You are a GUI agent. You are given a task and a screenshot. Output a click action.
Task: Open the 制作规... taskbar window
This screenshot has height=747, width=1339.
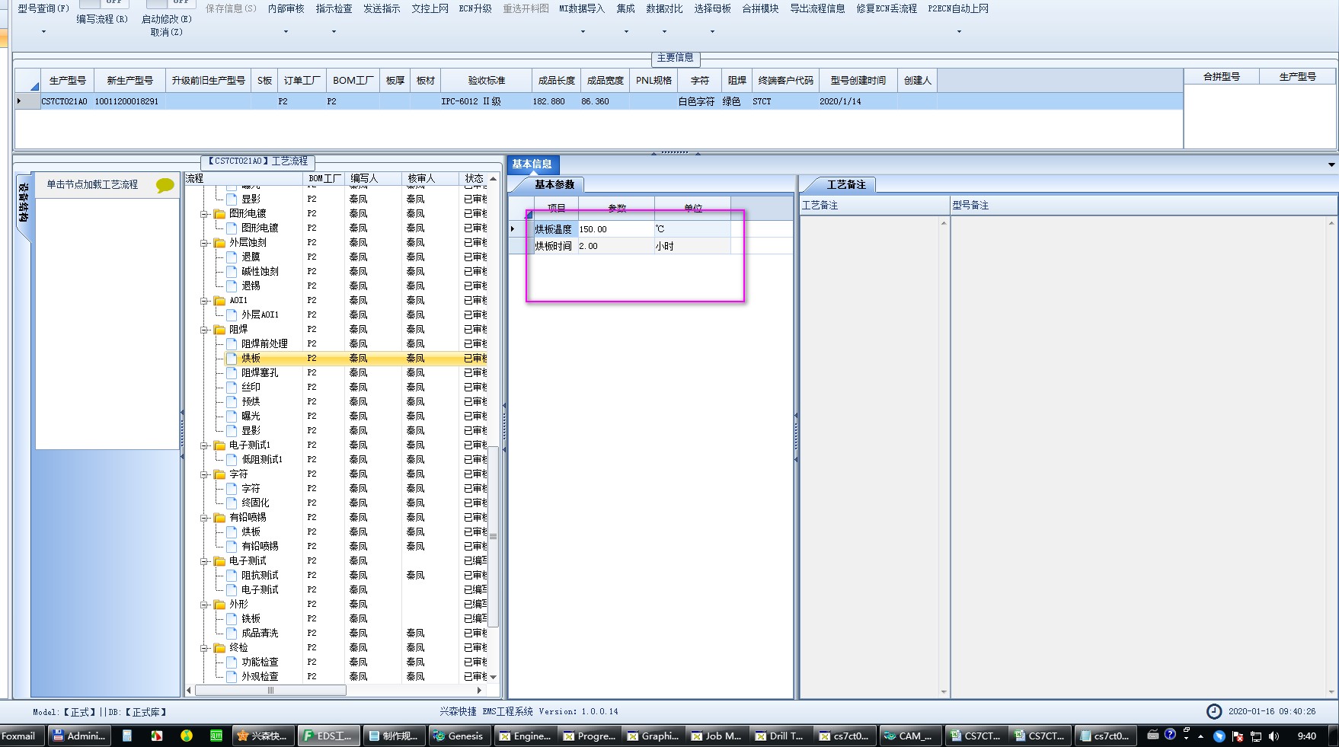393,736
